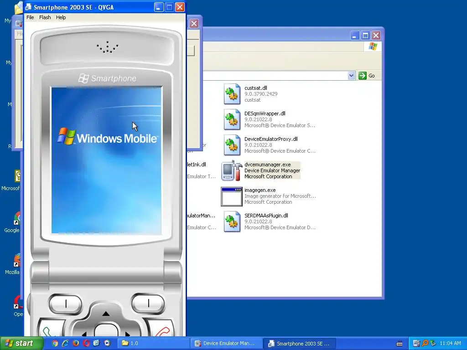Tap the Windows Mobile boot screen
The width and height of the screenshot is (467, 350).
point(107,160)
